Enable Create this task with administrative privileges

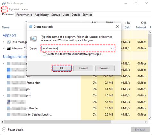[x=44, y=54]
